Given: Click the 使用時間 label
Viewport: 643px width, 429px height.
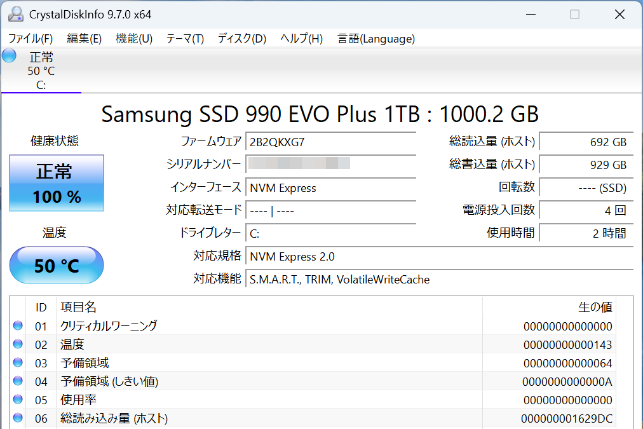Looking at the screenshot, I should (511, 233).
